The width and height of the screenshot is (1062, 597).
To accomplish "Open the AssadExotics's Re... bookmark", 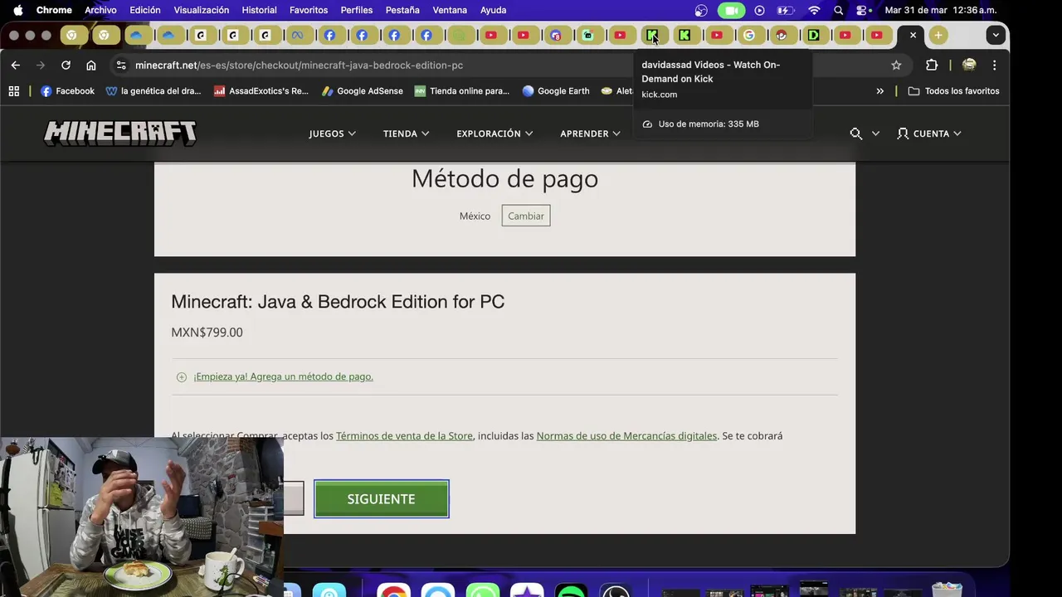I will (x=261, y=91).
